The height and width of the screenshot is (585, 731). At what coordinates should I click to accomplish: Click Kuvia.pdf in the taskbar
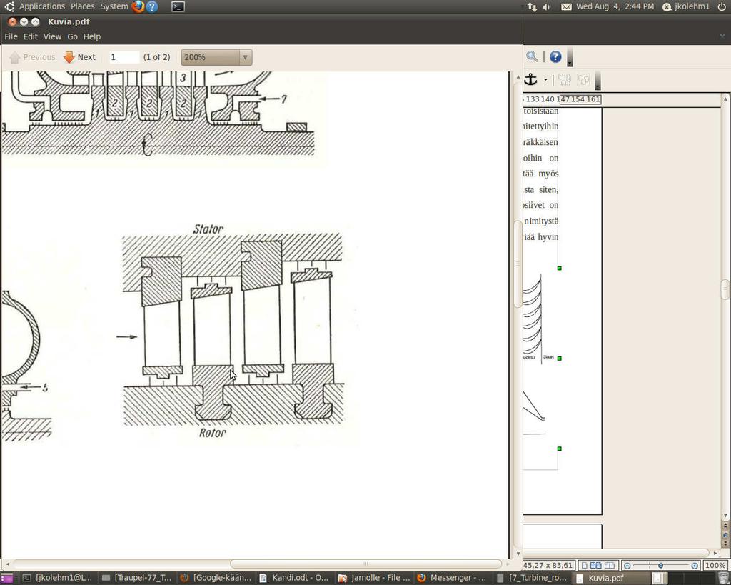point(610,578)
